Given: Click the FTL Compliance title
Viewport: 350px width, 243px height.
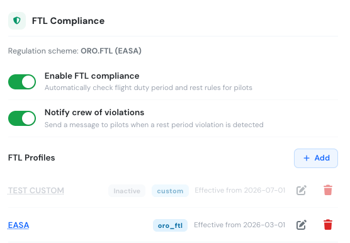Looking at the screenshot, I should pyautogui.click(x=68, y=21).
